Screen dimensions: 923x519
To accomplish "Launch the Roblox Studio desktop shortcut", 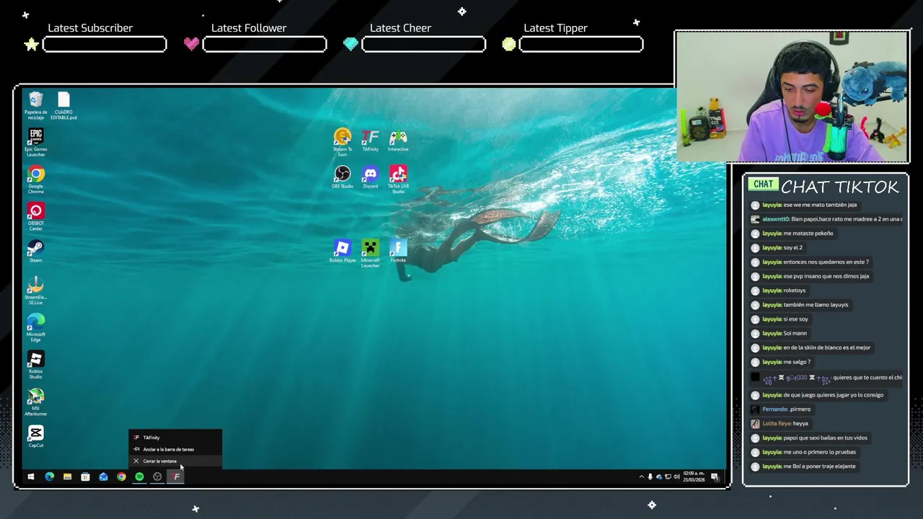I will [35, 365].
